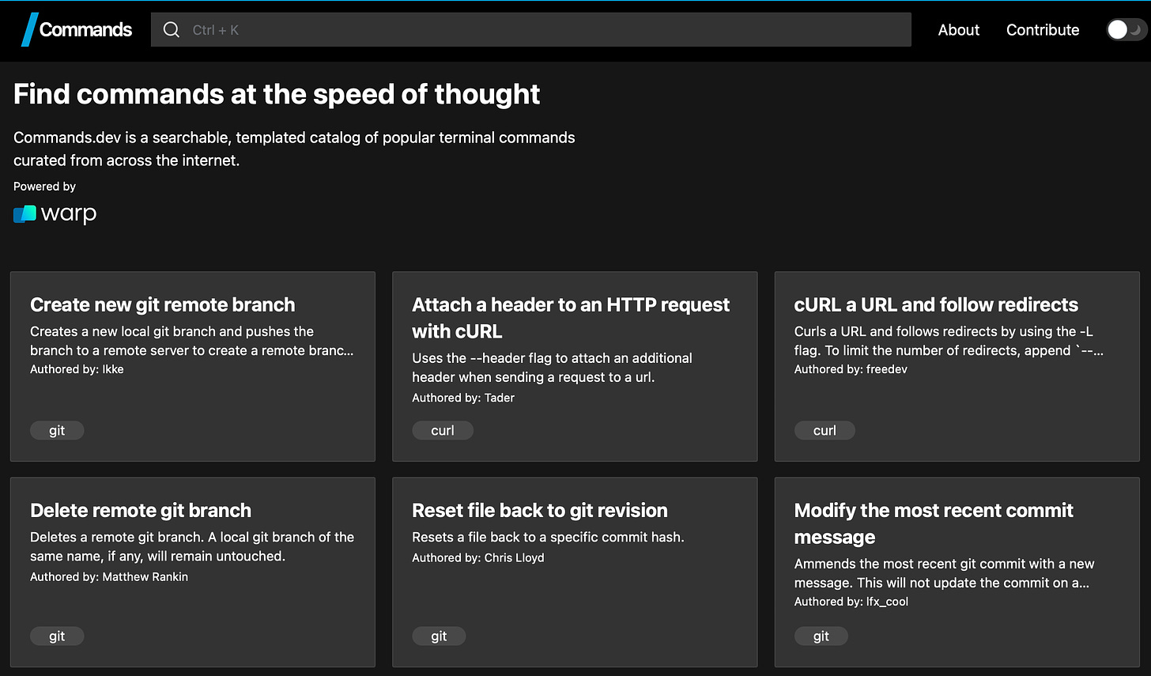The image size is (1151, 676).
Task: Open the Delete remote git branch card
Action: 141,511
